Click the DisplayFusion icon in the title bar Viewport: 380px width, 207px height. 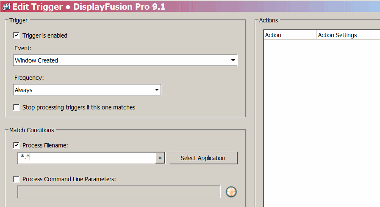pyautogui.click(x=6, y=6)
